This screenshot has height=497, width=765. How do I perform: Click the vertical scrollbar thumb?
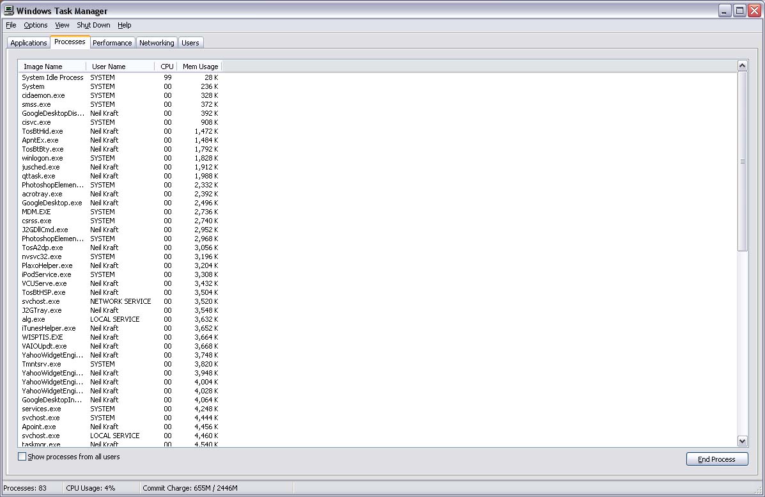pyautogui.click(x=742, y=162)
